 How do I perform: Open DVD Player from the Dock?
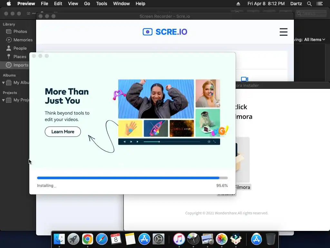point(193,239)
